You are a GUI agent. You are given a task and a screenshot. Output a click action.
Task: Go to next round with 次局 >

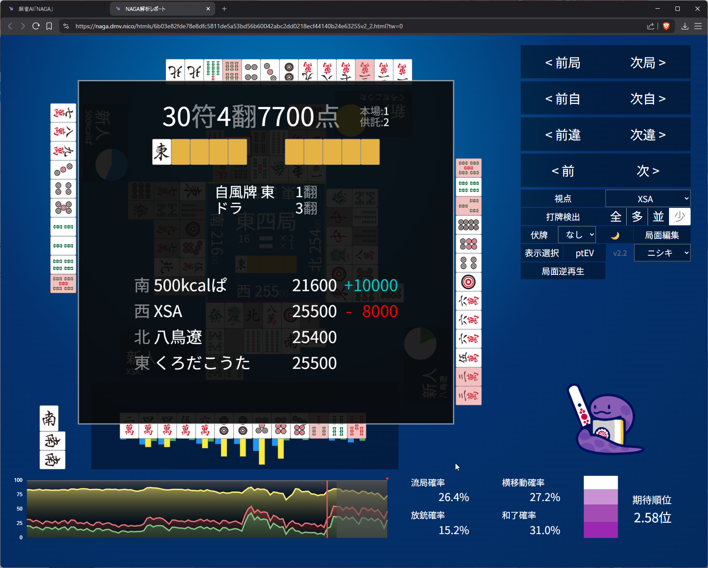(x=648, y=63)
